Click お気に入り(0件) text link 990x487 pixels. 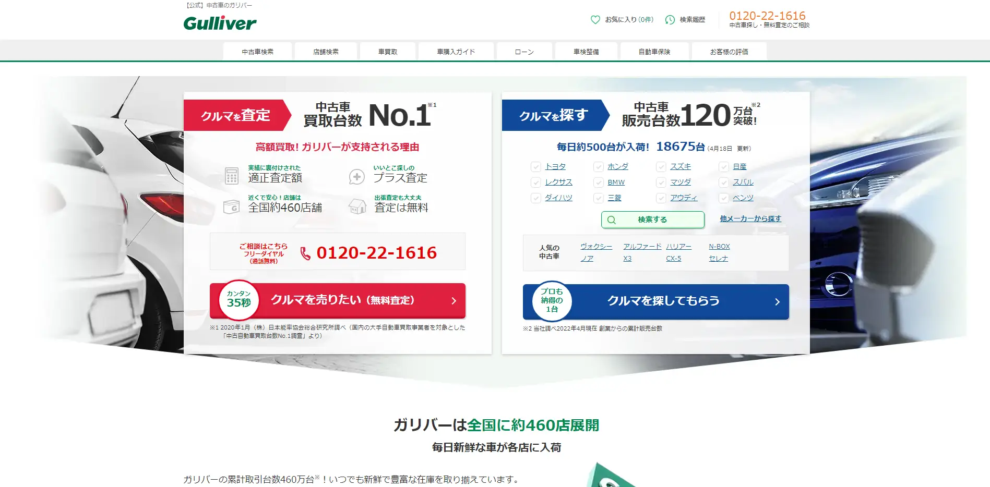(x=629, y=20)
